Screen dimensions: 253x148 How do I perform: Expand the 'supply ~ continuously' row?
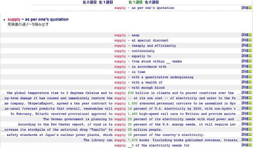[x=250, y=50]
